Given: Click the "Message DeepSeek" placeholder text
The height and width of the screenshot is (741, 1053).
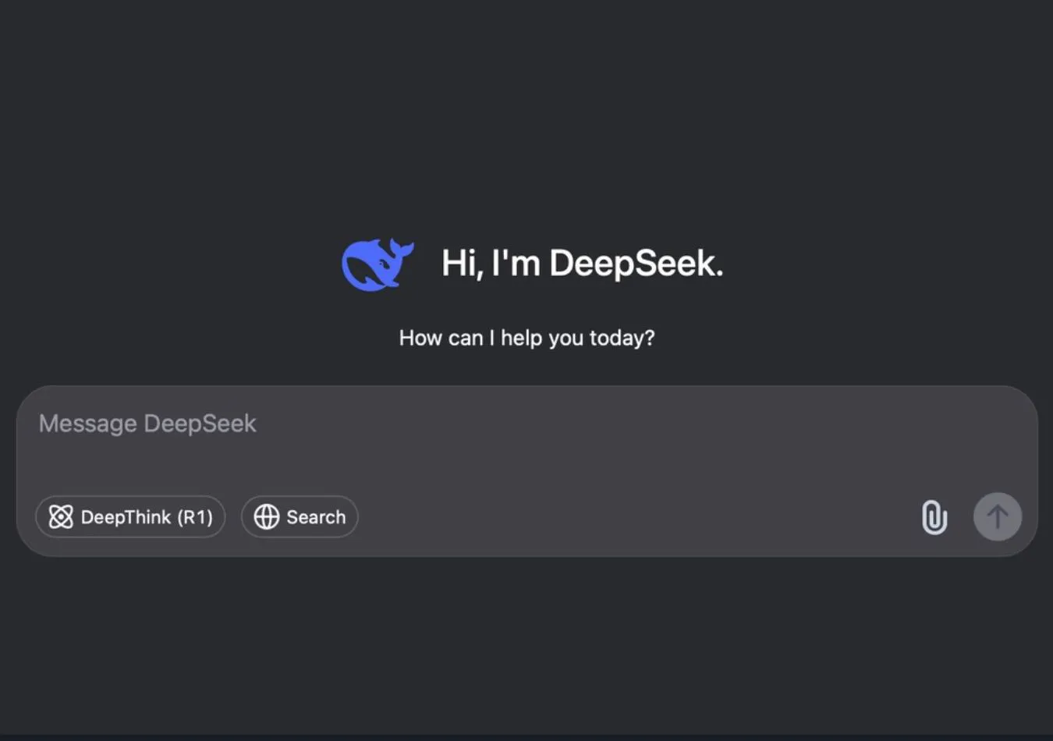Looking at the screenshot, I should [147, 424].
